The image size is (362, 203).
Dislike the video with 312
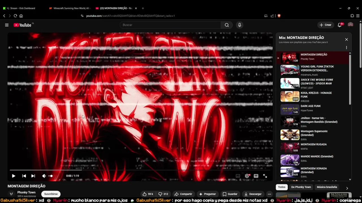(163, 194)
